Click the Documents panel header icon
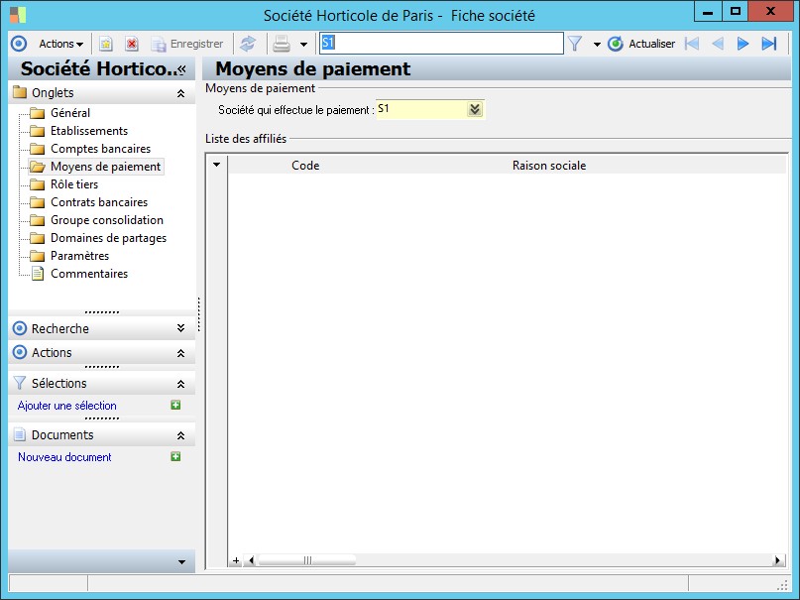 click(x=20, y=434)
